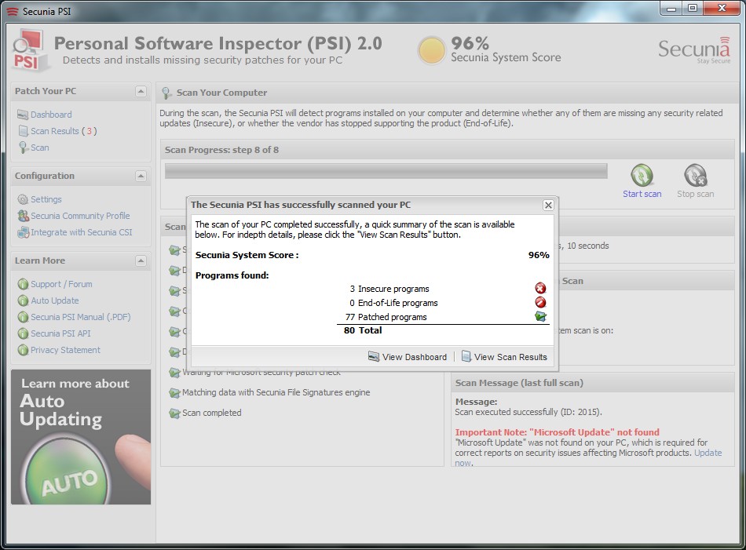The image size is (746, 550).
Task: Open the Privacy Statement link
Action: (66, 351)
